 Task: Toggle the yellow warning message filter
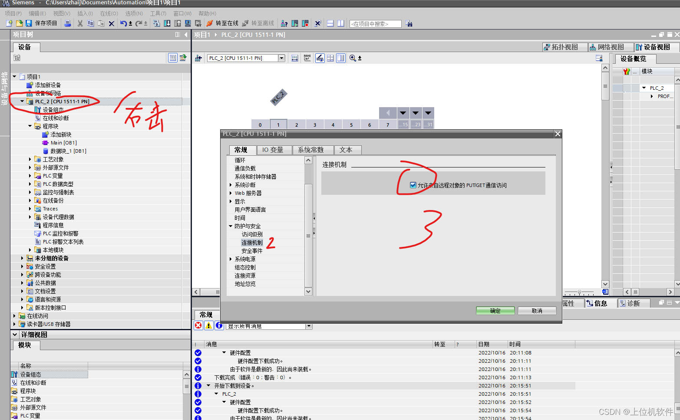(209, 325)
